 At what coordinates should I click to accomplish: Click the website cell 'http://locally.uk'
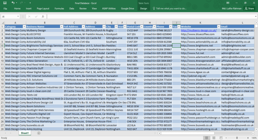[x=200, y=114]
